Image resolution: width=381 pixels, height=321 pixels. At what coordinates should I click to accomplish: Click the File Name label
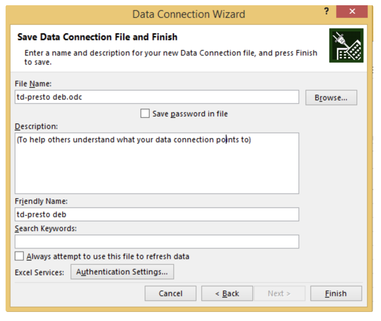(33, 84)
